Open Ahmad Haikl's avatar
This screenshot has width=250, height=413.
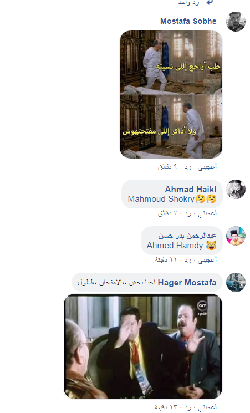click(x=236, y=189)
